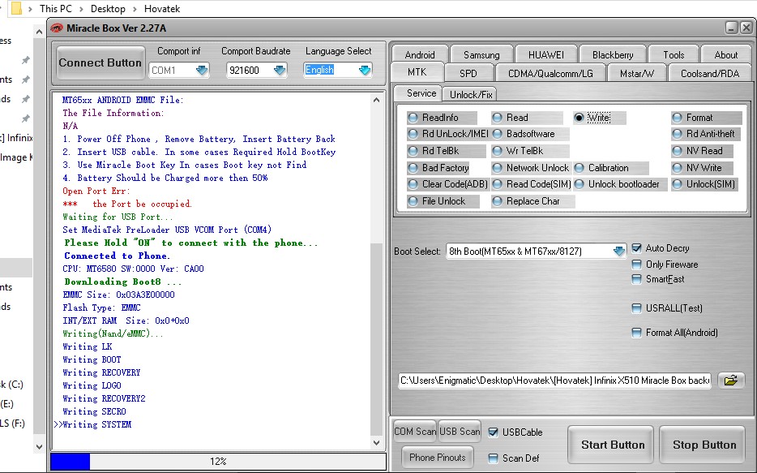Uncheck the Auto Decry checkbox
The height and width of the screenshot is (473, 757).
click(x=637, y=247)
